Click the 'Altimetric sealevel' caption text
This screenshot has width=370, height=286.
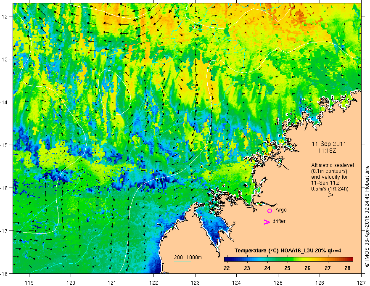pyautogui.click(x=333, y=165)
